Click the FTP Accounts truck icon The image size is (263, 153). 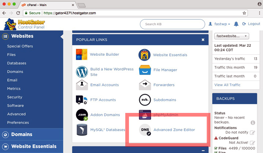[82, 100]
